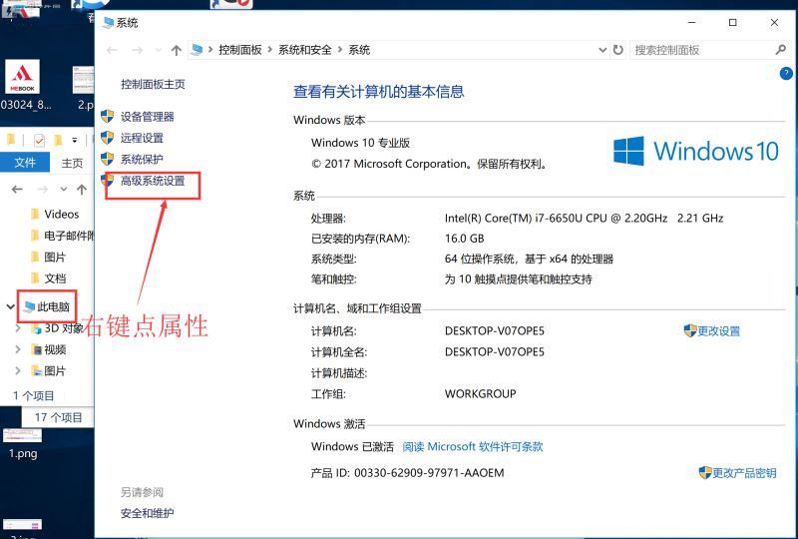Click Up arrow in System window
The image size is (798, 539).
tap(177, 50)
